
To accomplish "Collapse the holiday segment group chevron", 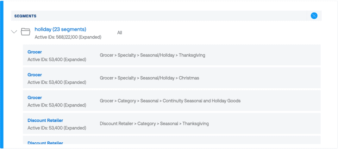I will click(x=14, y=32).
